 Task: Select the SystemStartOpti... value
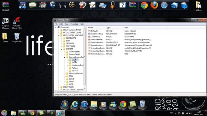tap(98, 51)
